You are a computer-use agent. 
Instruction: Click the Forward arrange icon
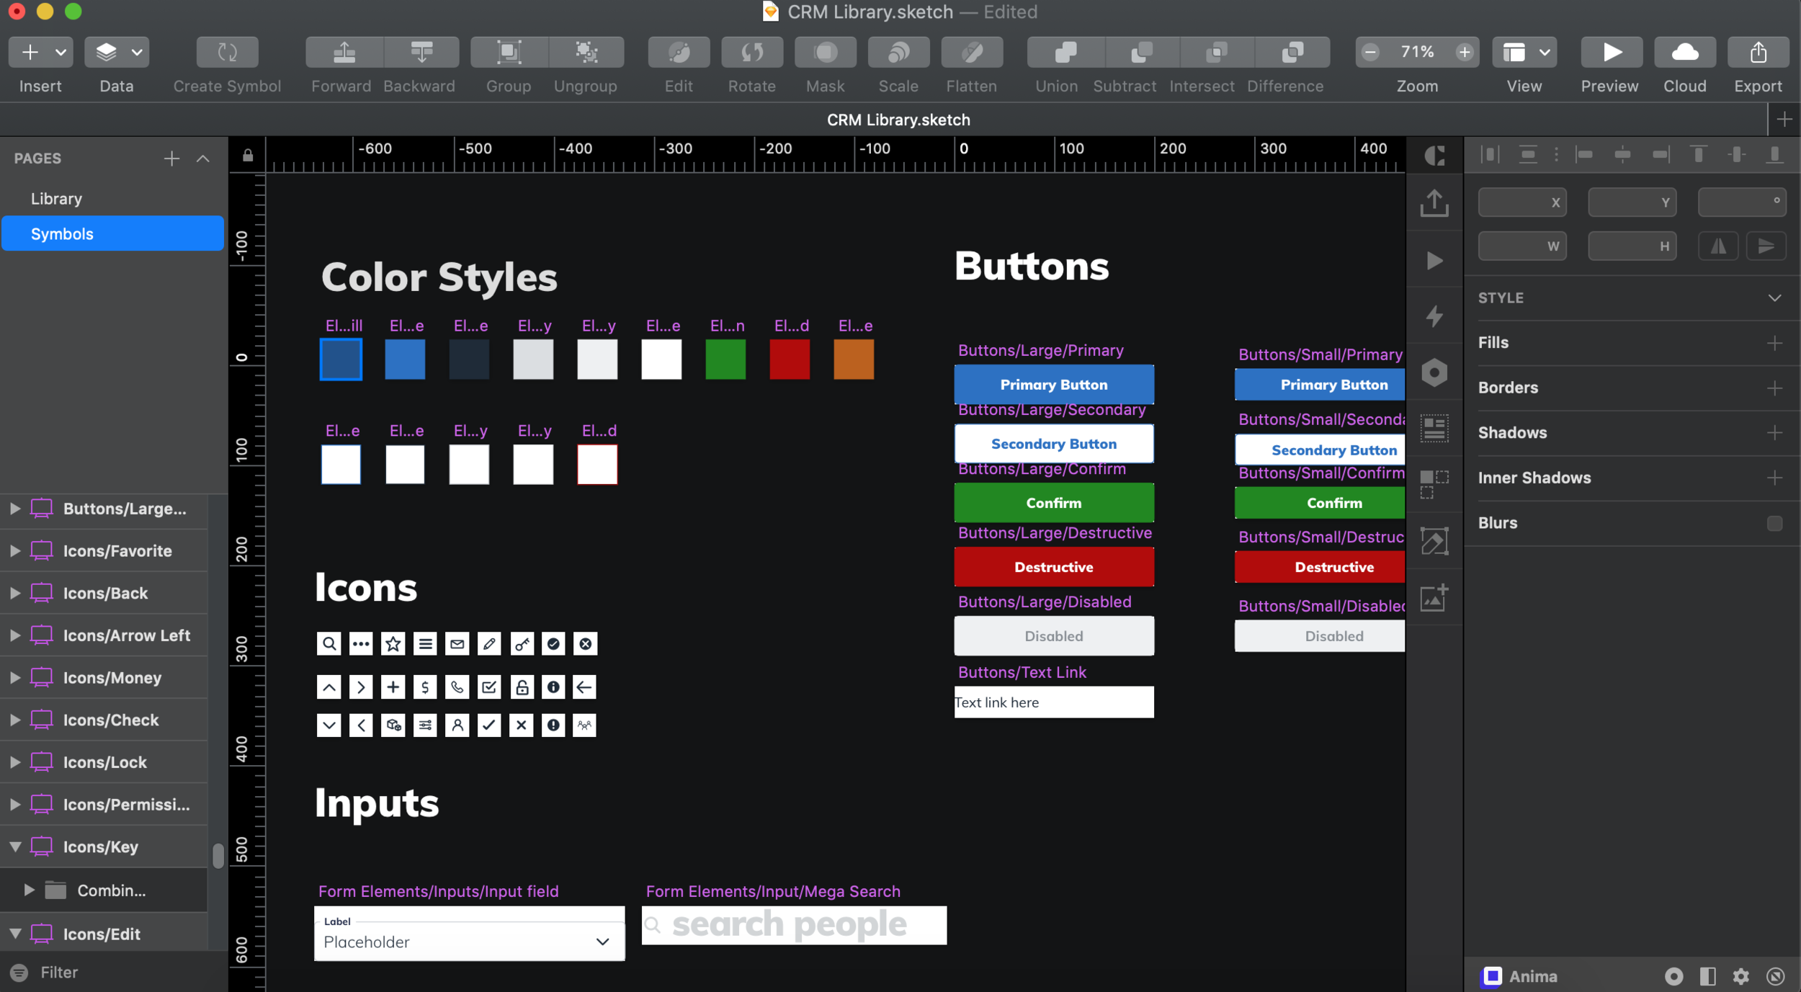click(344, 52)
